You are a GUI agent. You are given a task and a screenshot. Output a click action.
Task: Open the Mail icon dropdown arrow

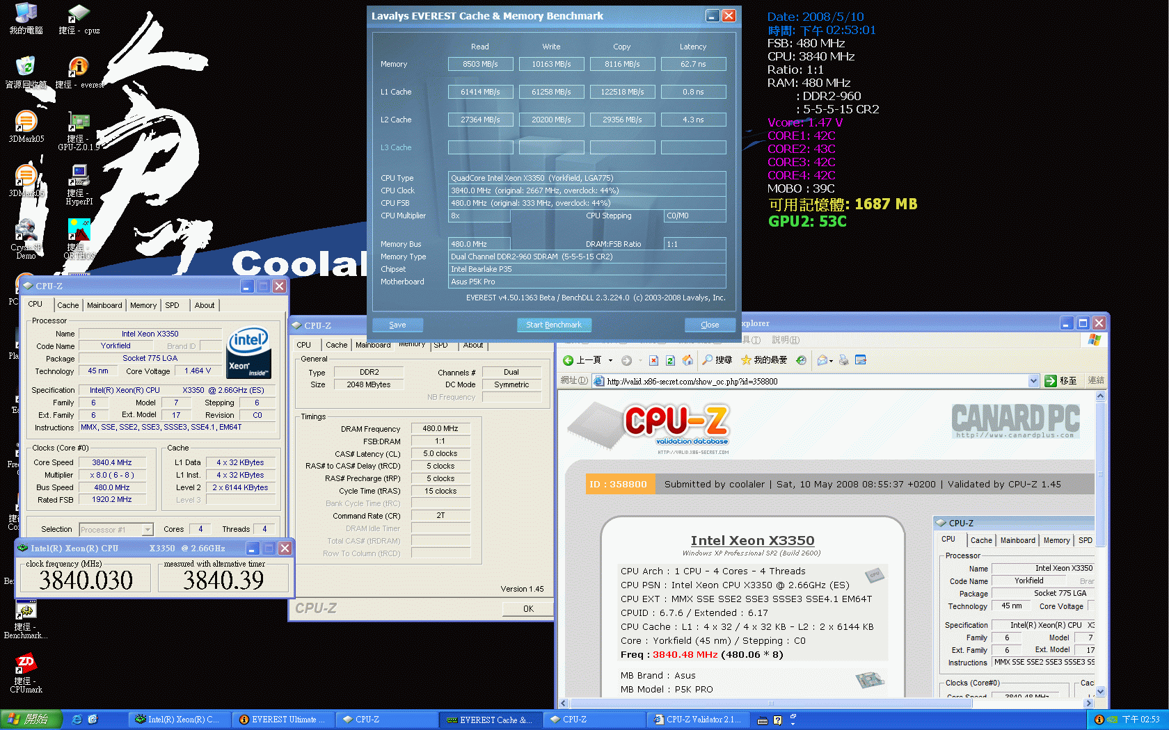click(831, 360)
